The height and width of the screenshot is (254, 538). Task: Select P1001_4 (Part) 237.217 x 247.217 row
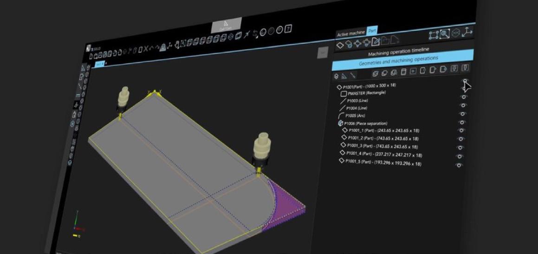381,154
